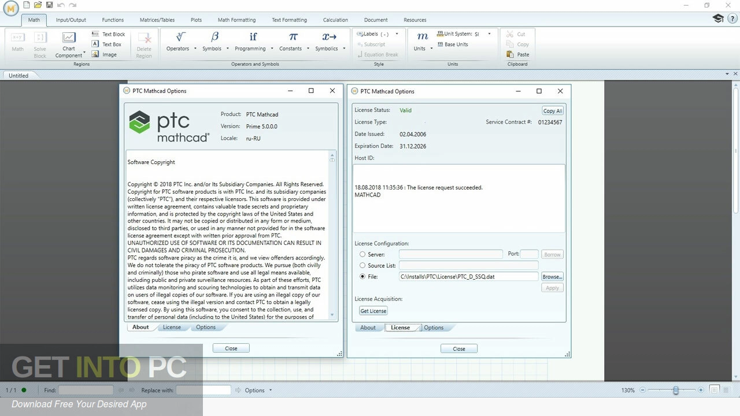This screenshot has height=416, width=740.
Task: Adjust the zoom slider handle in status bar
Action: tap(675, 391)
